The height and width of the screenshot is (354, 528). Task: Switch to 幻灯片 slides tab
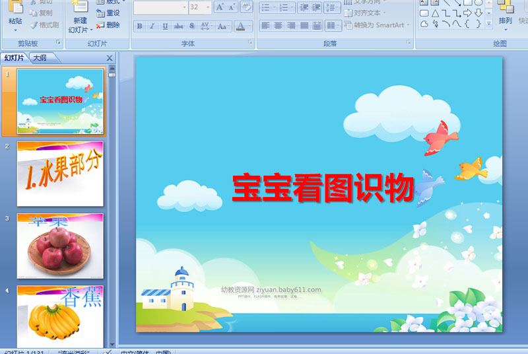[x=13, y=58]
